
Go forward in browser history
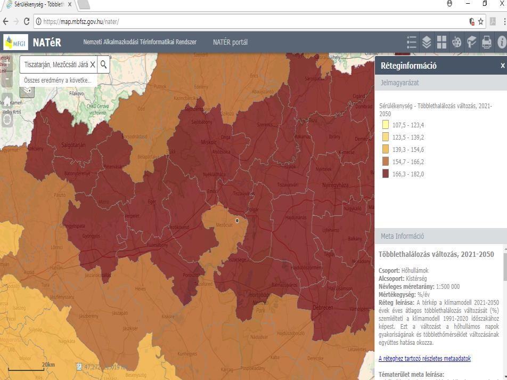[16, 22]
